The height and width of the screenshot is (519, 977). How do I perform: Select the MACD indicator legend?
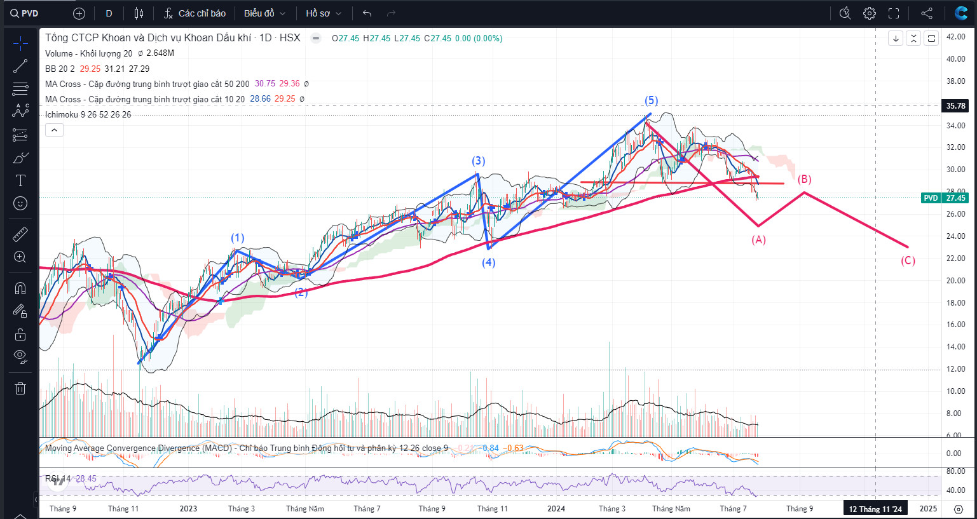pyautogui.click(x=246, y=448)
